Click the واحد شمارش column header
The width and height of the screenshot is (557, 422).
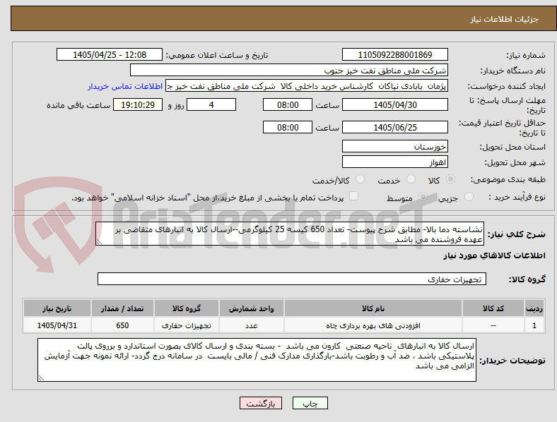tap(251, 308)
